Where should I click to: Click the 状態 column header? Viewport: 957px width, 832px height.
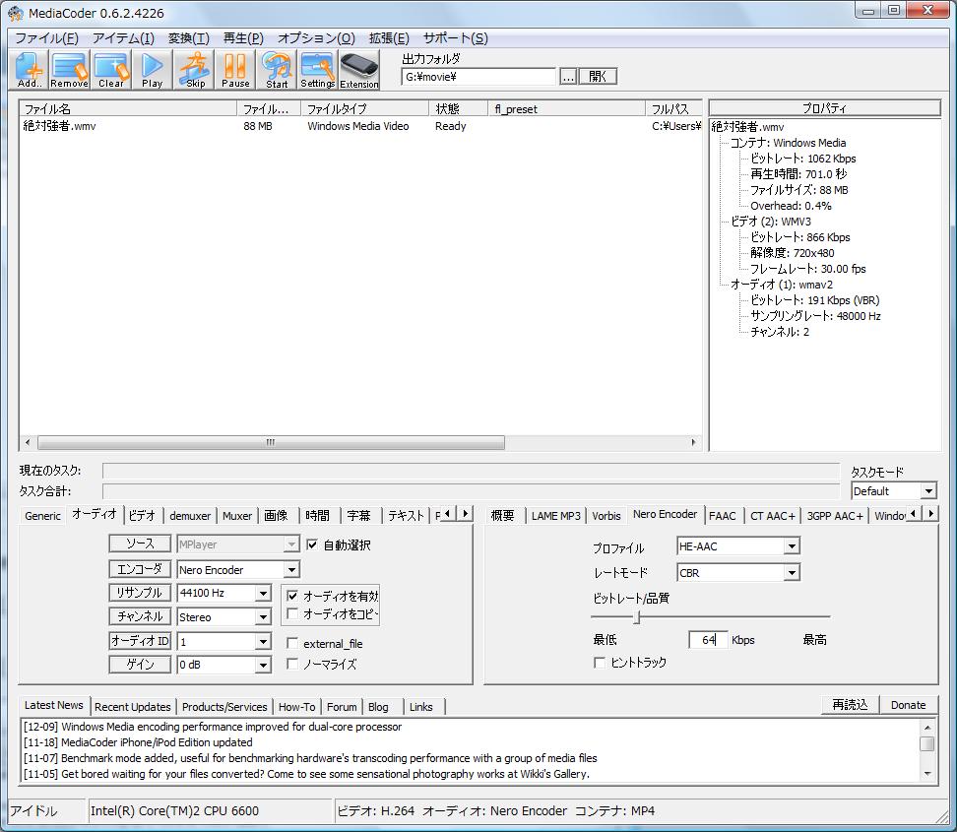[459, 108]
